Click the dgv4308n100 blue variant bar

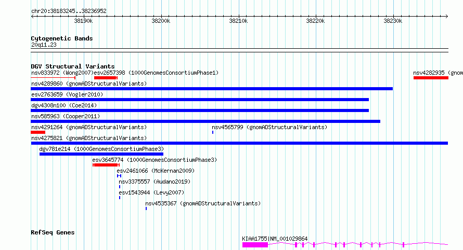(200, 110)
